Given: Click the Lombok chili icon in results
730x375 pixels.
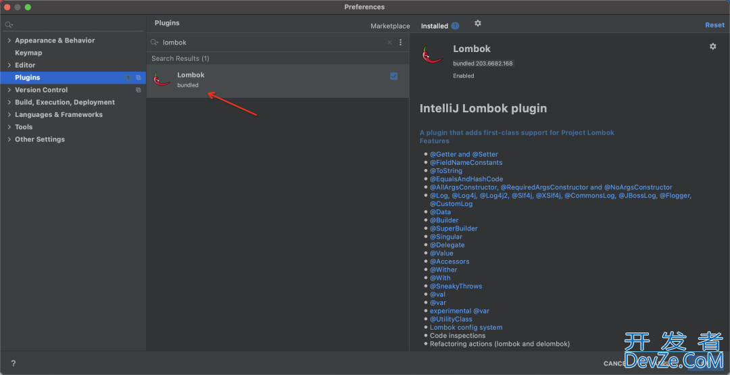Looking at the screenshot, I should click(x=162, y=79).
